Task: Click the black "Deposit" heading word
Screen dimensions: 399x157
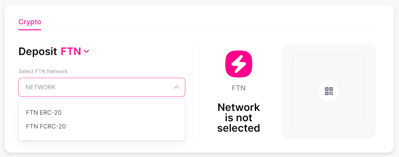Action: tap(38, 52)
